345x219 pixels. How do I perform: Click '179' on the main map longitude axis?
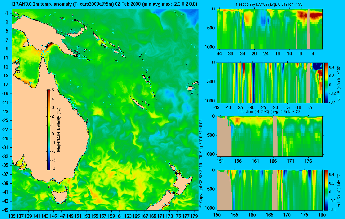tap(194, 216)
